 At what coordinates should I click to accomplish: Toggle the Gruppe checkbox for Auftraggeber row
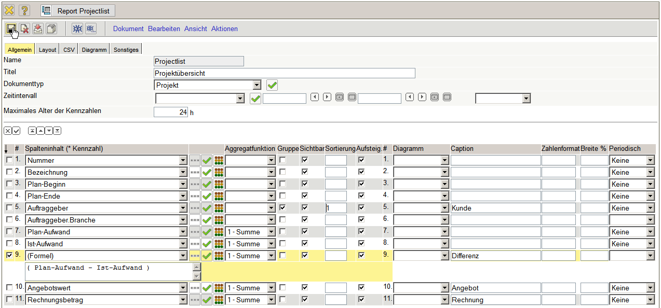[x=282, y=207]
